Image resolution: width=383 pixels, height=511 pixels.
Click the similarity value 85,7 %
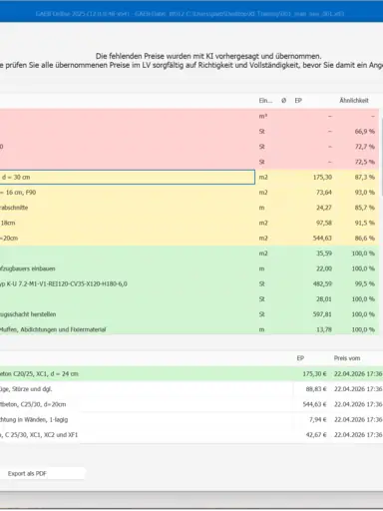click(365, 208)
